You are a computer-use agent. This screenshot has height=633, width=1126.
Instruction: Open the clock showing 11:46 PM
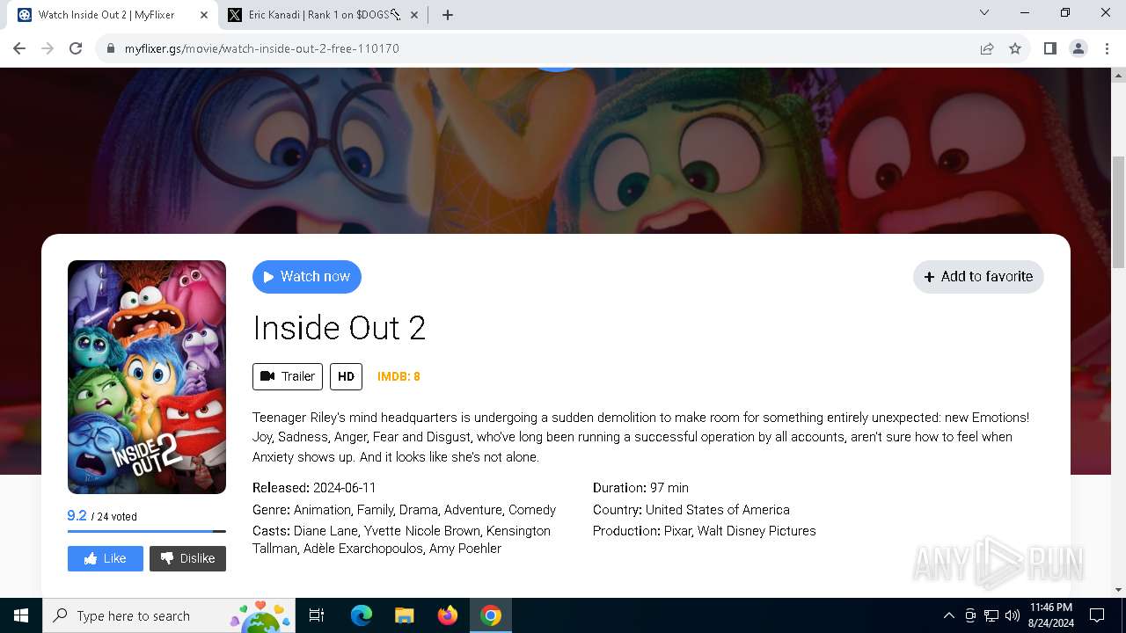coord(1050,615)
